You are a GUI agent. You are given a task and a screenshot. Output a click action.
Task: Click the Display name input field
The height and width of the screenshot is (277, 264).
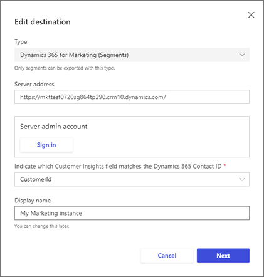(x=132, y=213)
